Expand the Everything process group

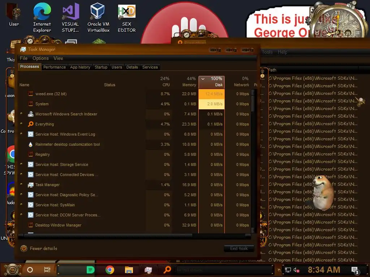click(21, 124)
